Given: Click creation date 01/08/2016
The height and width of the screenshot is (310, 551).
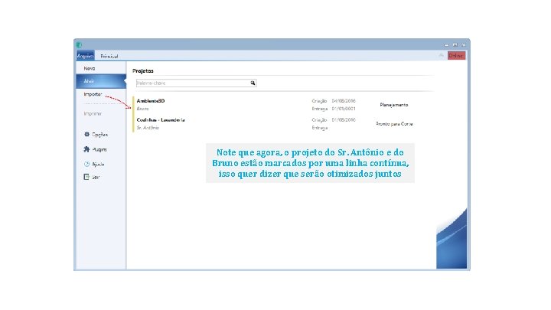Looking at the screenshot, I should [x=344, y=120].
